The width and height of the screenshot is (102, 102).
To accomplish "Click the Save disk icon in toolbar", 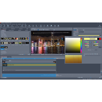I will click(x=8, y=25).
